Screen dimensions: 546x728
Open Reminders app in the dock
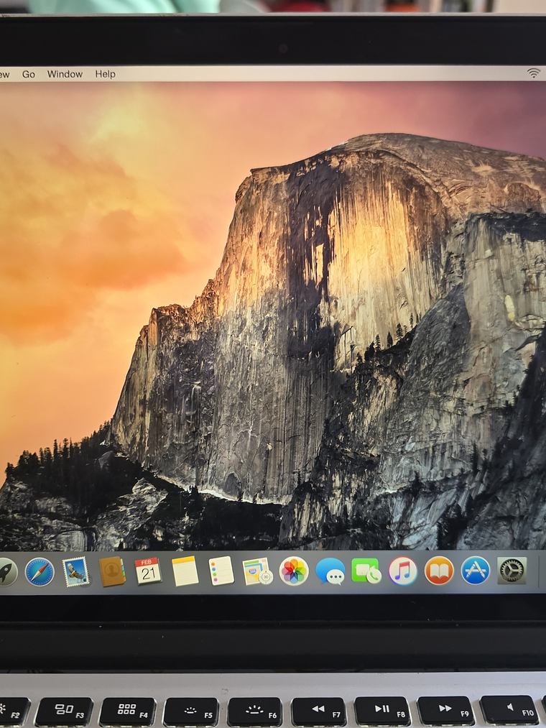click(x=221, y=571)
